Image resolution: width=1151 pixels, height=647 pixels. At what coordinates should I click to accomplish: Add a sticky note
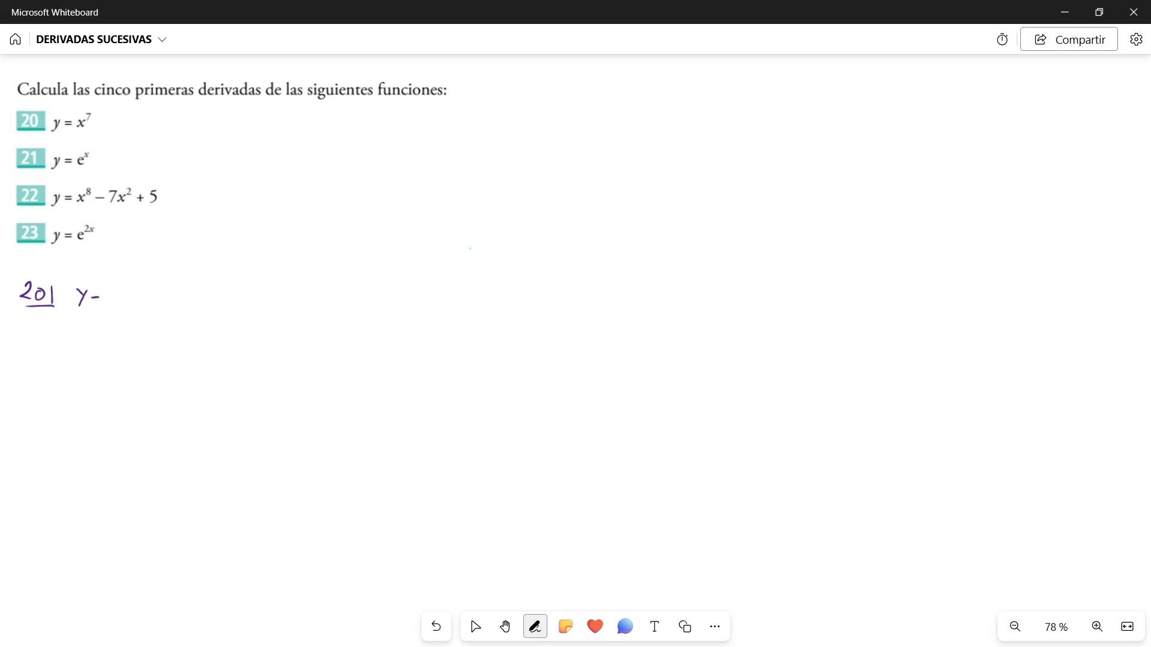point(565,627)
